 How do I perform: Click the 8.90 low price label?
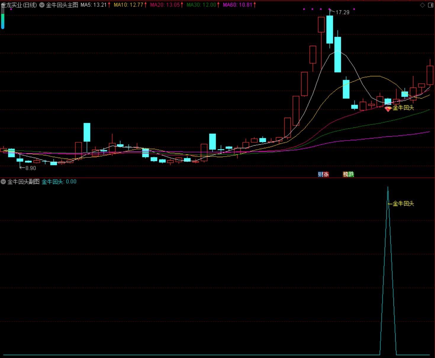[x=31, y=168]
